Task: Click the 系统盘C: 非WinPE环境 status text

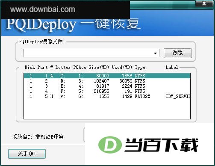Action: tap(38, 137)
